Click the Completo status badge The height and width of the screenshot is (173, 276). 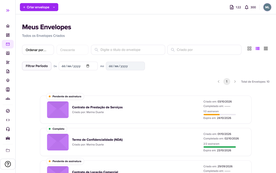(57, 129)
